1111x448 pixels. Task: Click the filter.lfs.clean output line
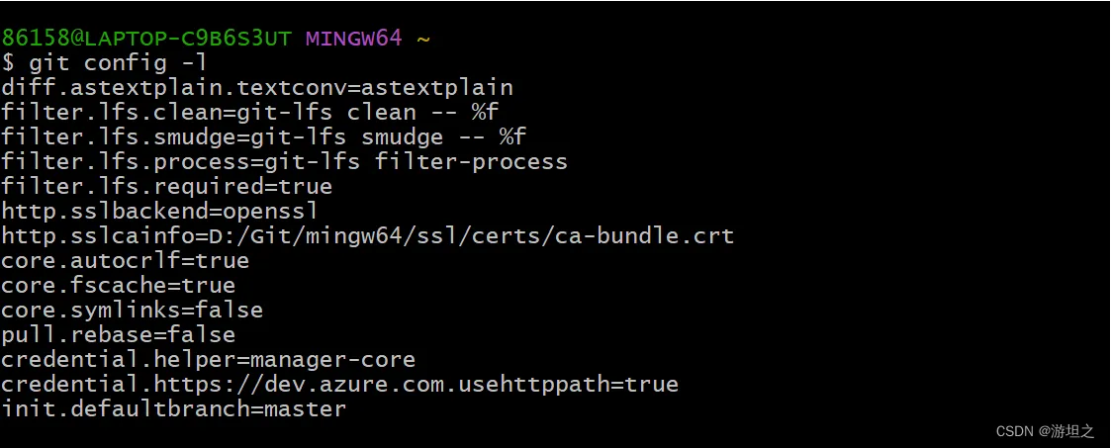pos(249,113)
